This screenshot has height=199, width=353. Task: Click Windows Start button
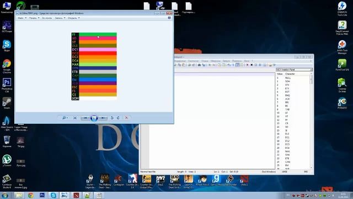click(5, 195)
